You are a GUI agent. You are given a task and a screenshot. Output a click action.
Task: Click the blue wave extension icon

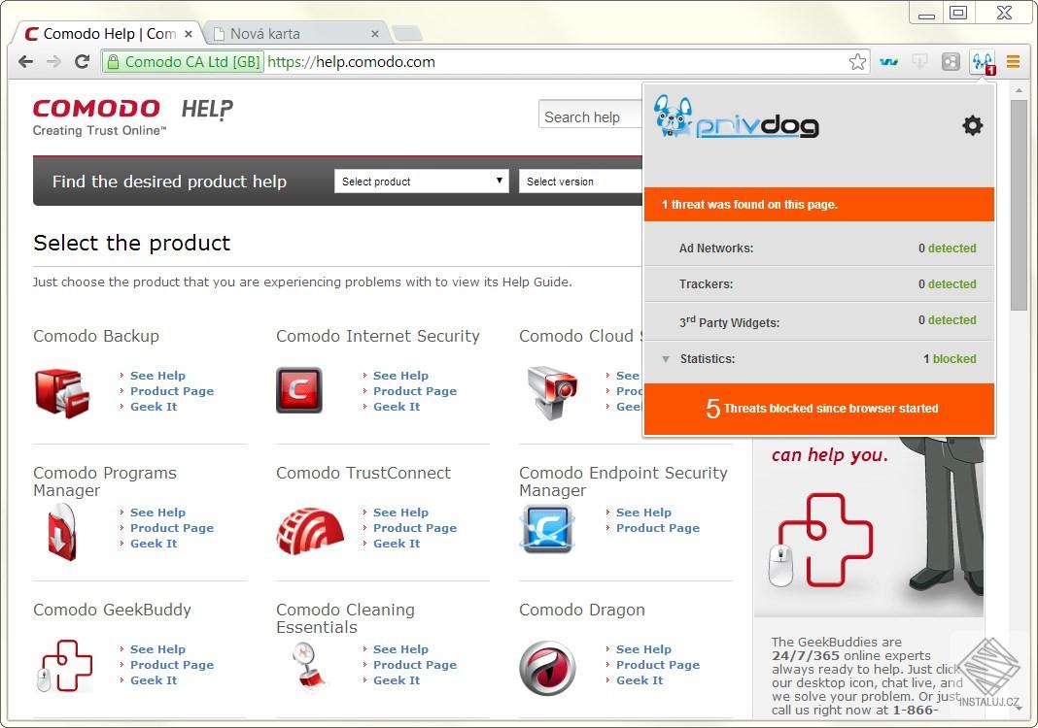coord(888,62)
